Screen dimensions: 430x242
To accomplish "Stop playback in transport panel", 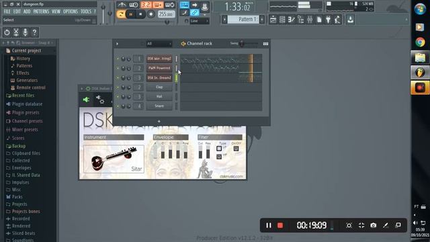I will (140, 14).
